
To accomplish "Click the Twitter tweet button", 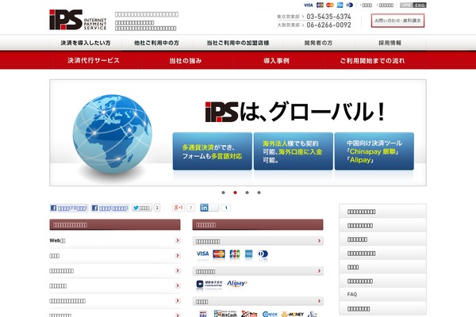I will (142, 208).
